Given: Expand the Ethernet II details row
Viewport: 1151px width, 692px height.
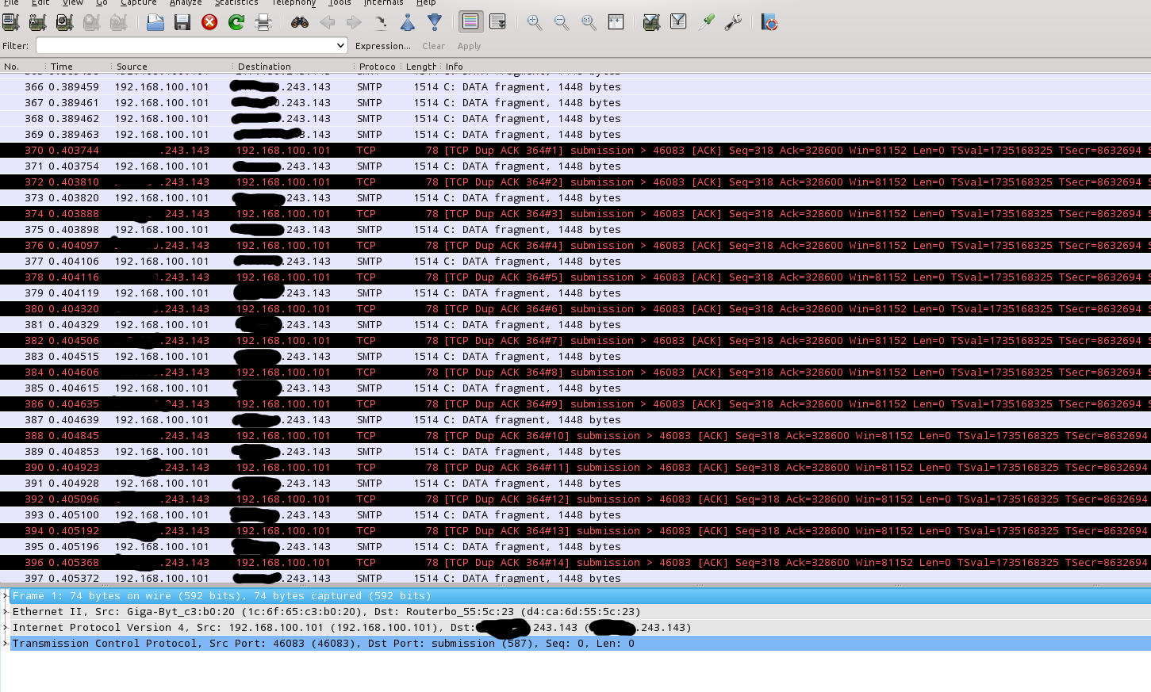Looking at the screenshot, I should (5, 612).
